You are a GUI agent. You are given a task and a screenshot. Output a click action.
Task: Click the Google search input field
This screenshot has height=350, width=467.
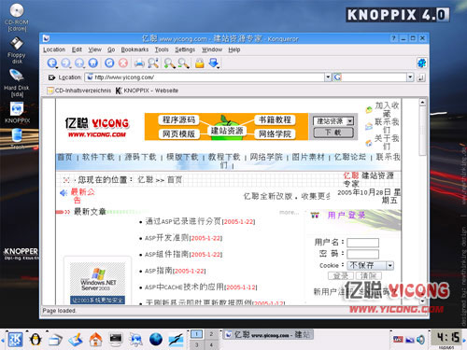[x=370, y=77]
